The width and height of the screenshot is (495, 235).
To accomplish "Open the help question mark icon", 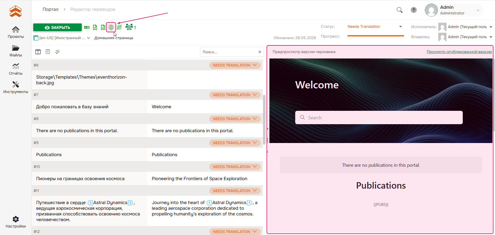I will pos(414,10).
